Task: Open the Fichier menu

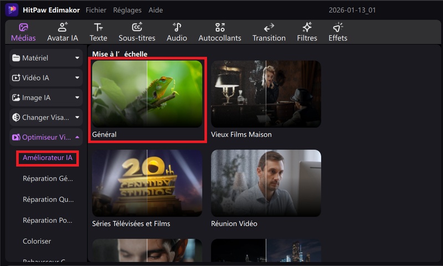Action: coord(96,10)
